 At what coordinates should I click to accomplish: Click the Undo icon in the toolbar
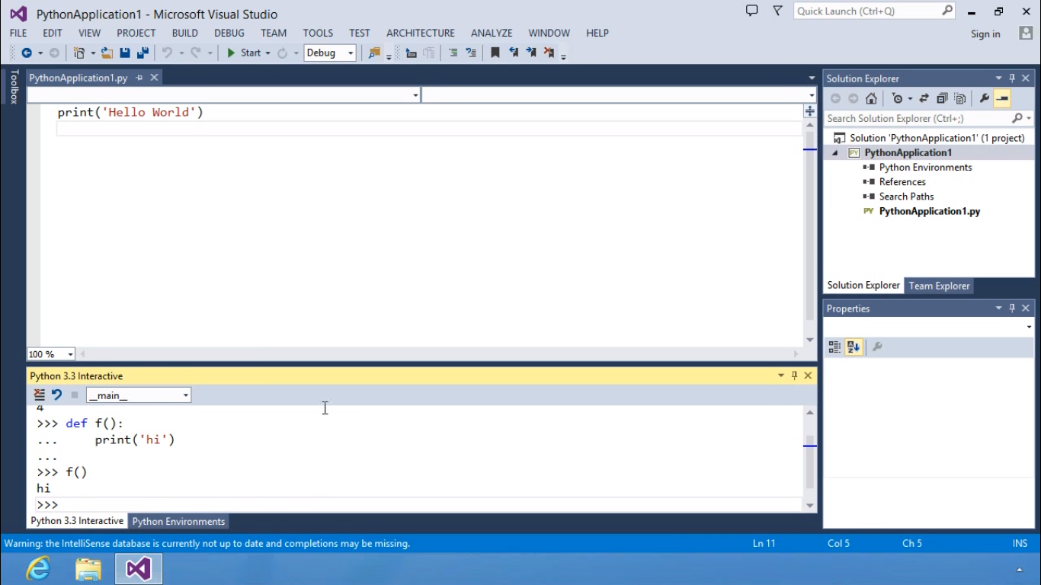click(165, 52)
